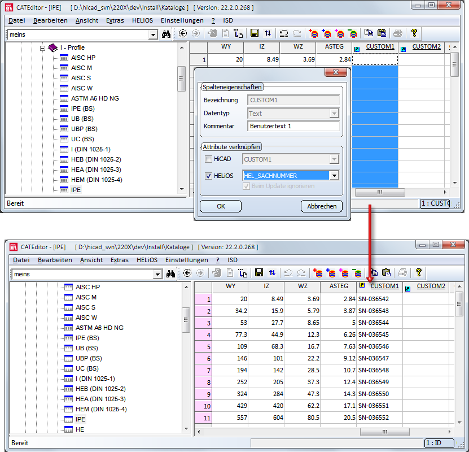Click the binoculars search icon in upper window
Screen dimensions: 469x452
(x=166, y=34)
